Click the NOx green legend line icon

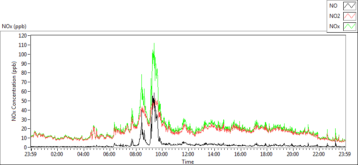click(x=349, y=26)
